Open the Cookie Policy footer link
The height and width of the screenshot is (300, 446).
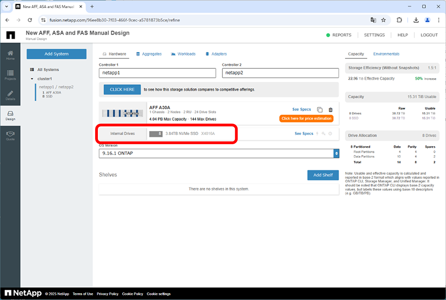(x=132, y=294)
